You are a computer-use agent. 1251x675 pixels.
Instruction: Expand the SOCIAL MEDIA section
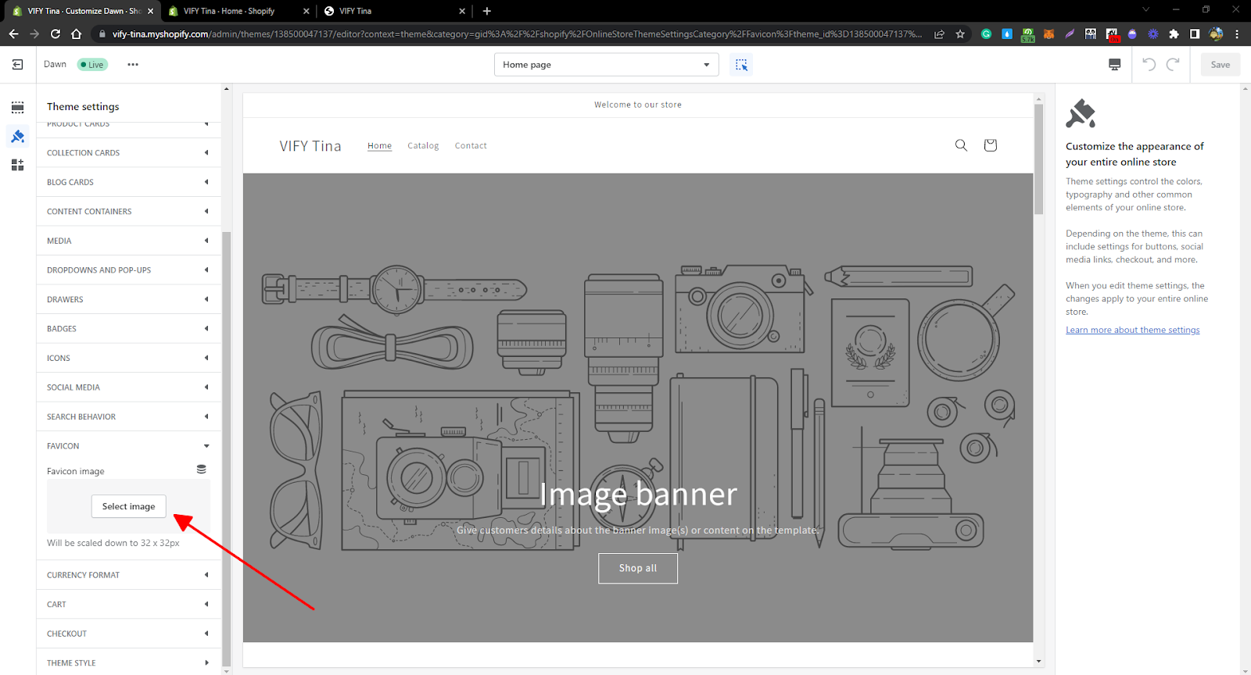pyautogui.click(x=128, y=387)
